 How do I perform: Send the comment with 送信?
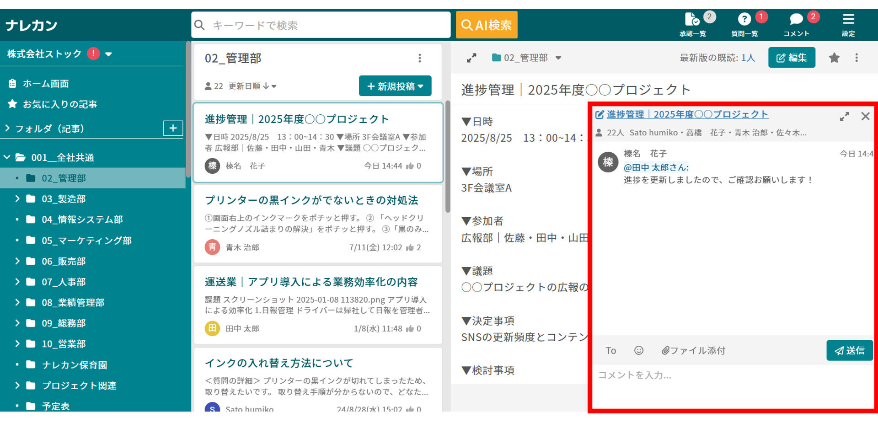(850, 350)
